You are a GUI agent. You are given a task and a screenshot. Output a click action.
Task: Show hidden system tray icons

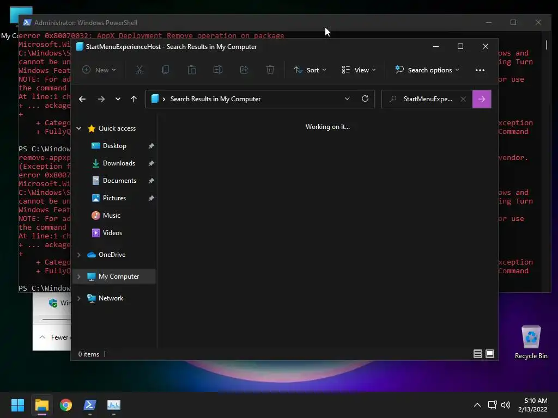[x=477, y=405]
